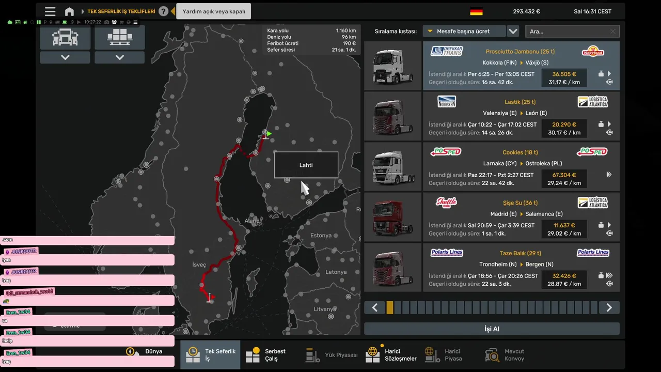Click the Dünya compass icon
The height and width of the screenshot is (372, 661).
tap(131, 351)
